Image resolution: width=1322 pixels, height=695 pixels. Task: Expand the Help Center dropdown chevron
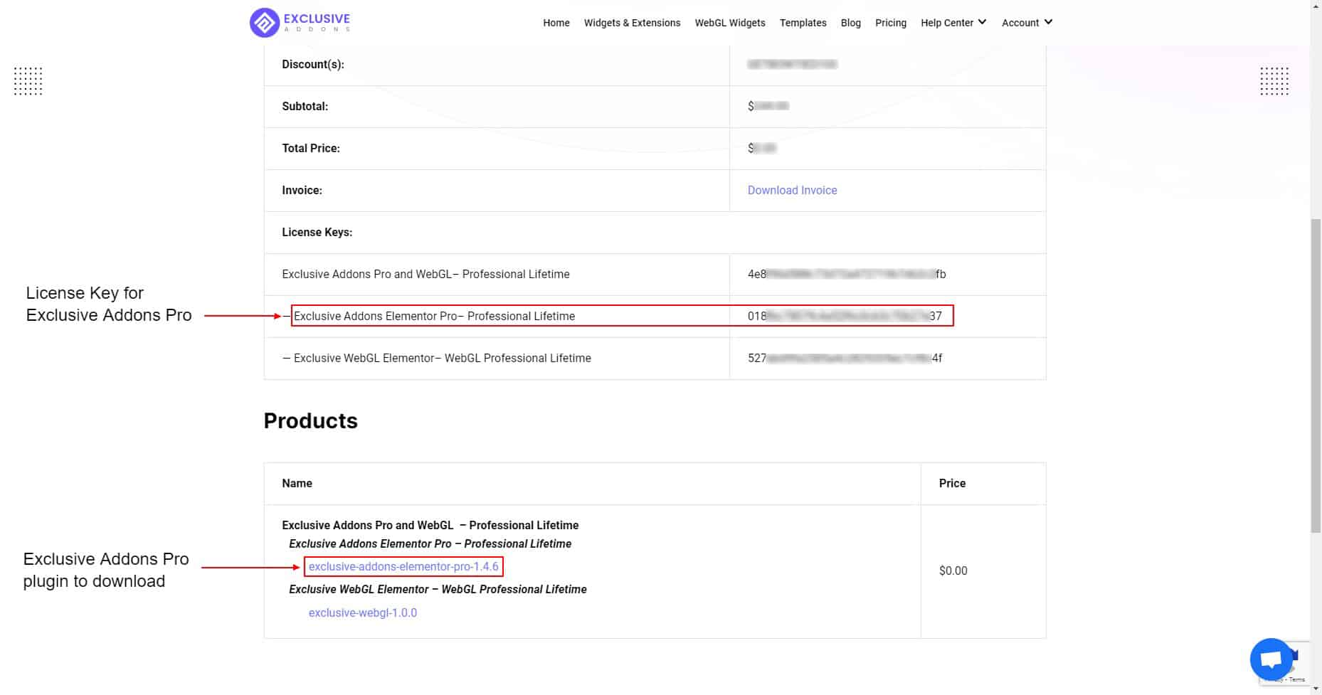click(x=982, y=22)
